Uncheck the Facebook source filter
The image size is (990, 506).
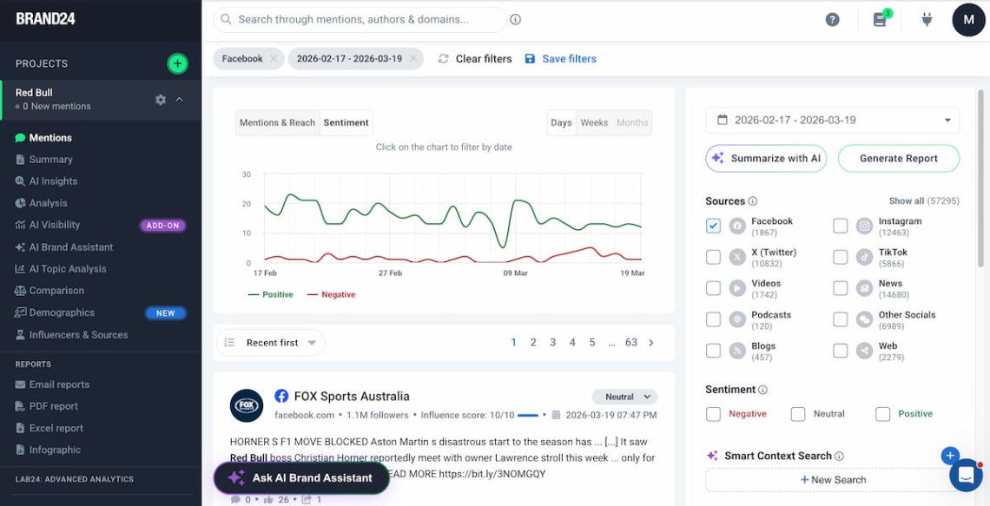(713, 225)
